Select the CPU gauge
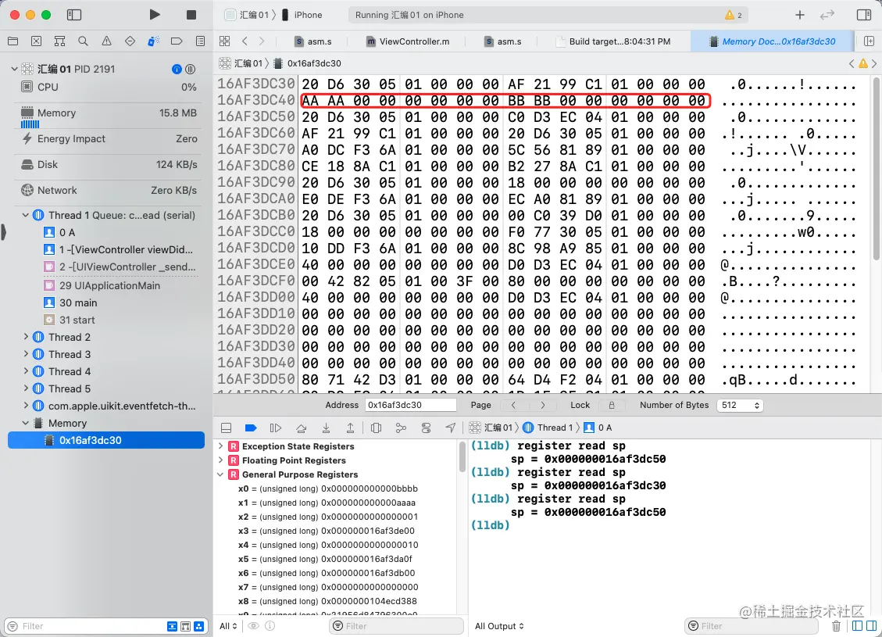This screenshot has width=882, height=637. (x=109, y=88)
